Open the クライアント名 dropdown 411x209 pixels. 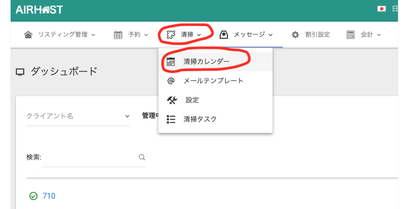78,116
